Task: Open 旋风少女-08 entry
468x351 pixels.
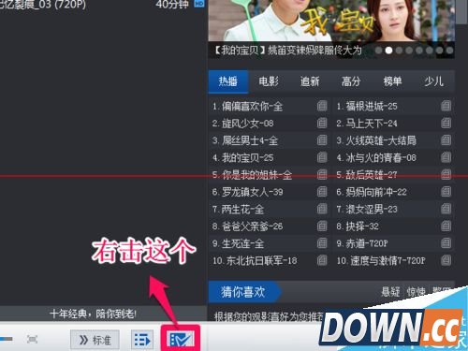Action: (242, 124)
